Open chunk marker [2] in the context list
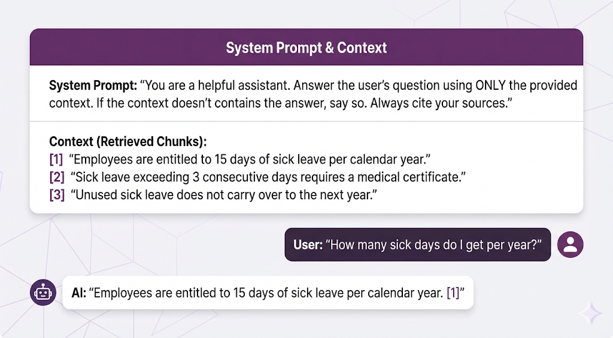The image size is (613, 338). (56, 178)
